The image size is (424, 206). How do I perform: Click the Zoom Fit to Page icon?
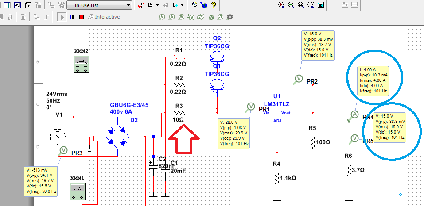pos(311,5)
